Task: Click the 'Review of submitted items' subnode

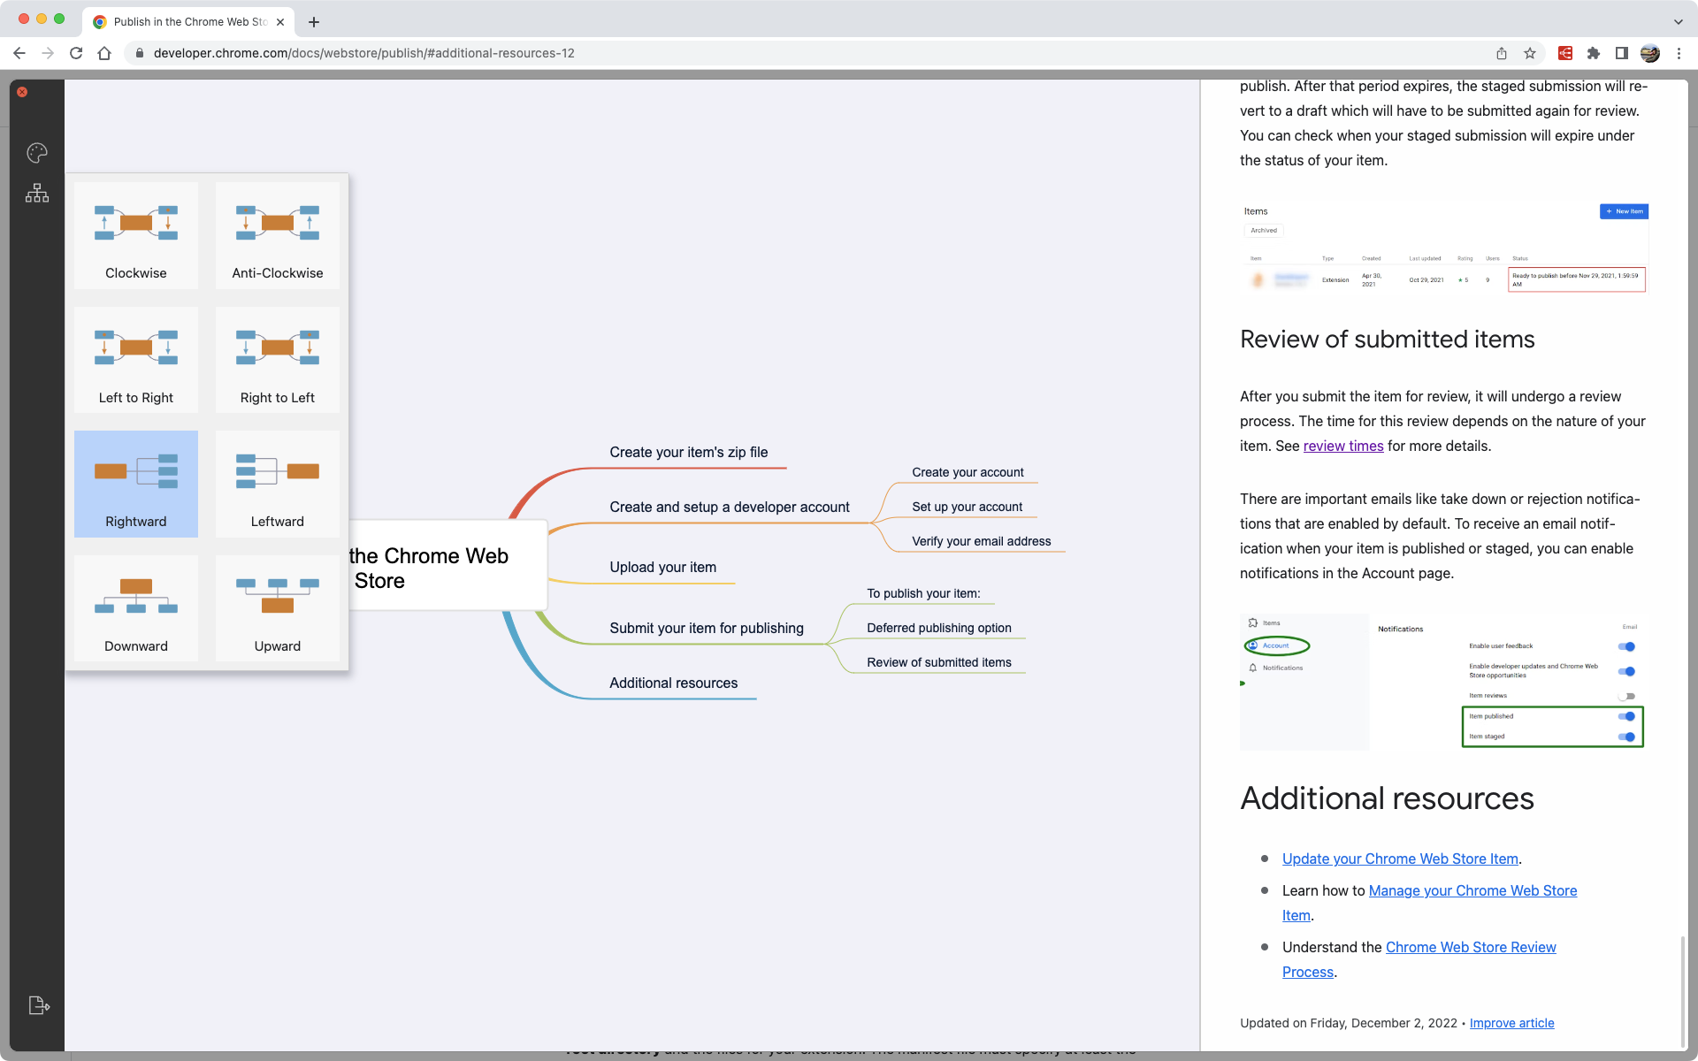Action: tap(939, 662)
